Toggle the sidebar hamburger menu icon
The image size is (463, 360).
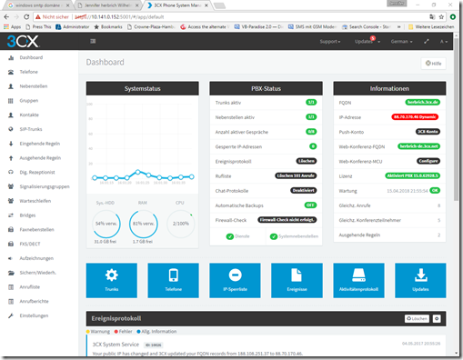pyautogui.click(x=93, y=41)
